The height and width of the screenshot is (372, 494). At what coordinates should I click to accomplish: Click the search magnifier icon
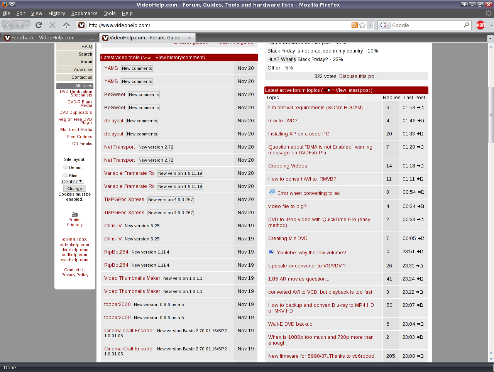point(466,25)
